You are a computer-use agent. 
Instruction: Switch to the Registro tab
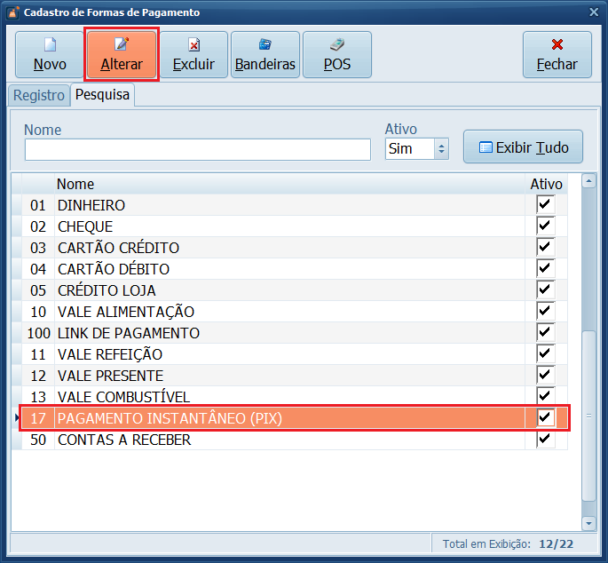(38, 95)
